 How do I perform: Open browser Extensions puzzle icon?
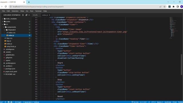tap(174, 7)
